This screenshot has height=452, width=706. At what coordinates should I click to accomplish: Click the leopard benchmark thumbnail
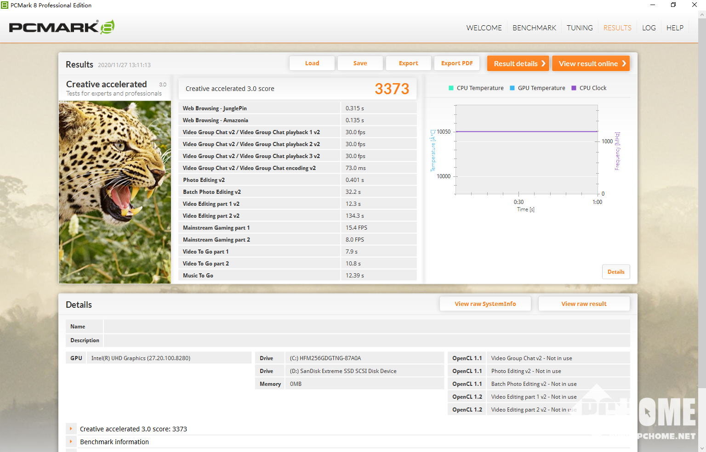tap(115, 192)
